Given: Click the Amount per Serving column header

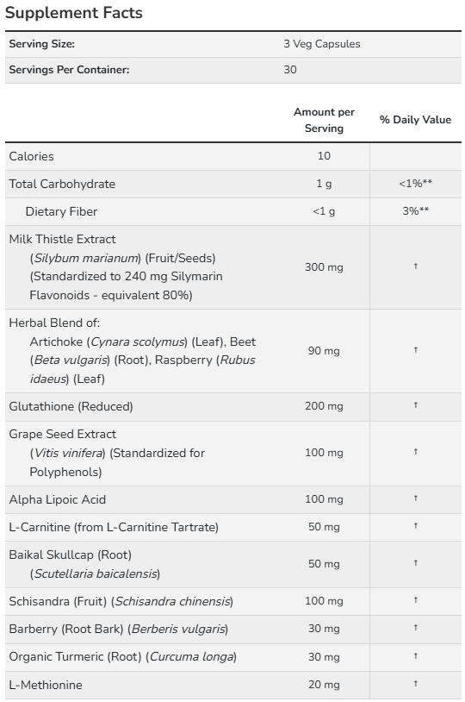Looking at the screenshot, I should (x=324, y=120).
